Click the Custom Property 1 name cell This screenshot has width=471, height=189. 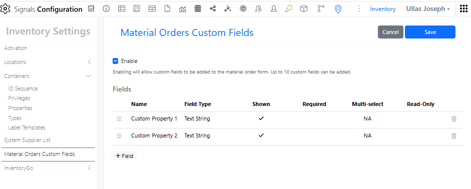154,118
